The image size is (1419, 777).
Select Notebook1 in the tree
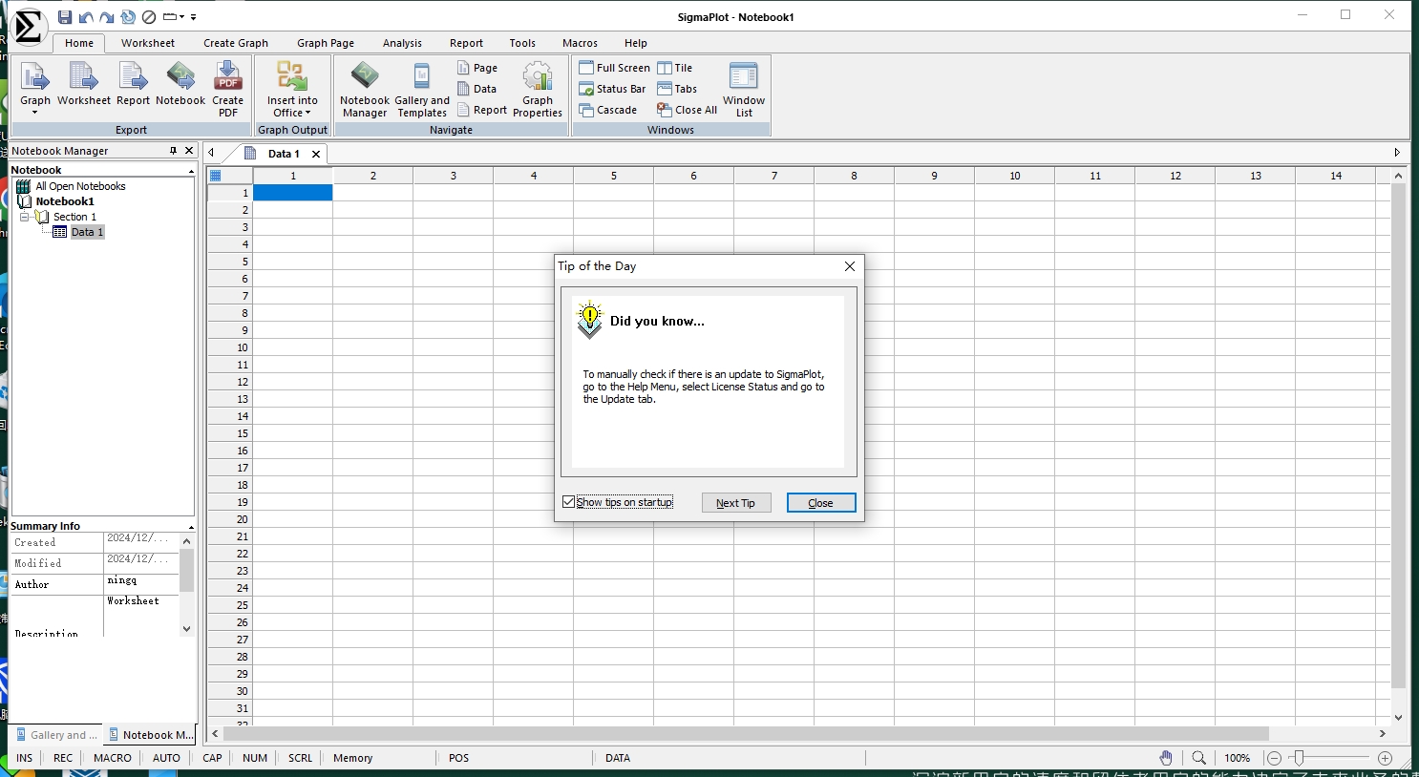click(65, 201)
